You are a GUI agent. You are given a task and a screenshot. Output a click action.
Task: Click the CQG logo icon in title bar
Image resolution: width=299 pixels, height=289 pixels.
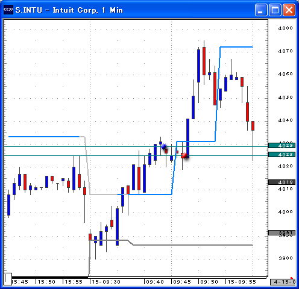[x=8, y=10]
